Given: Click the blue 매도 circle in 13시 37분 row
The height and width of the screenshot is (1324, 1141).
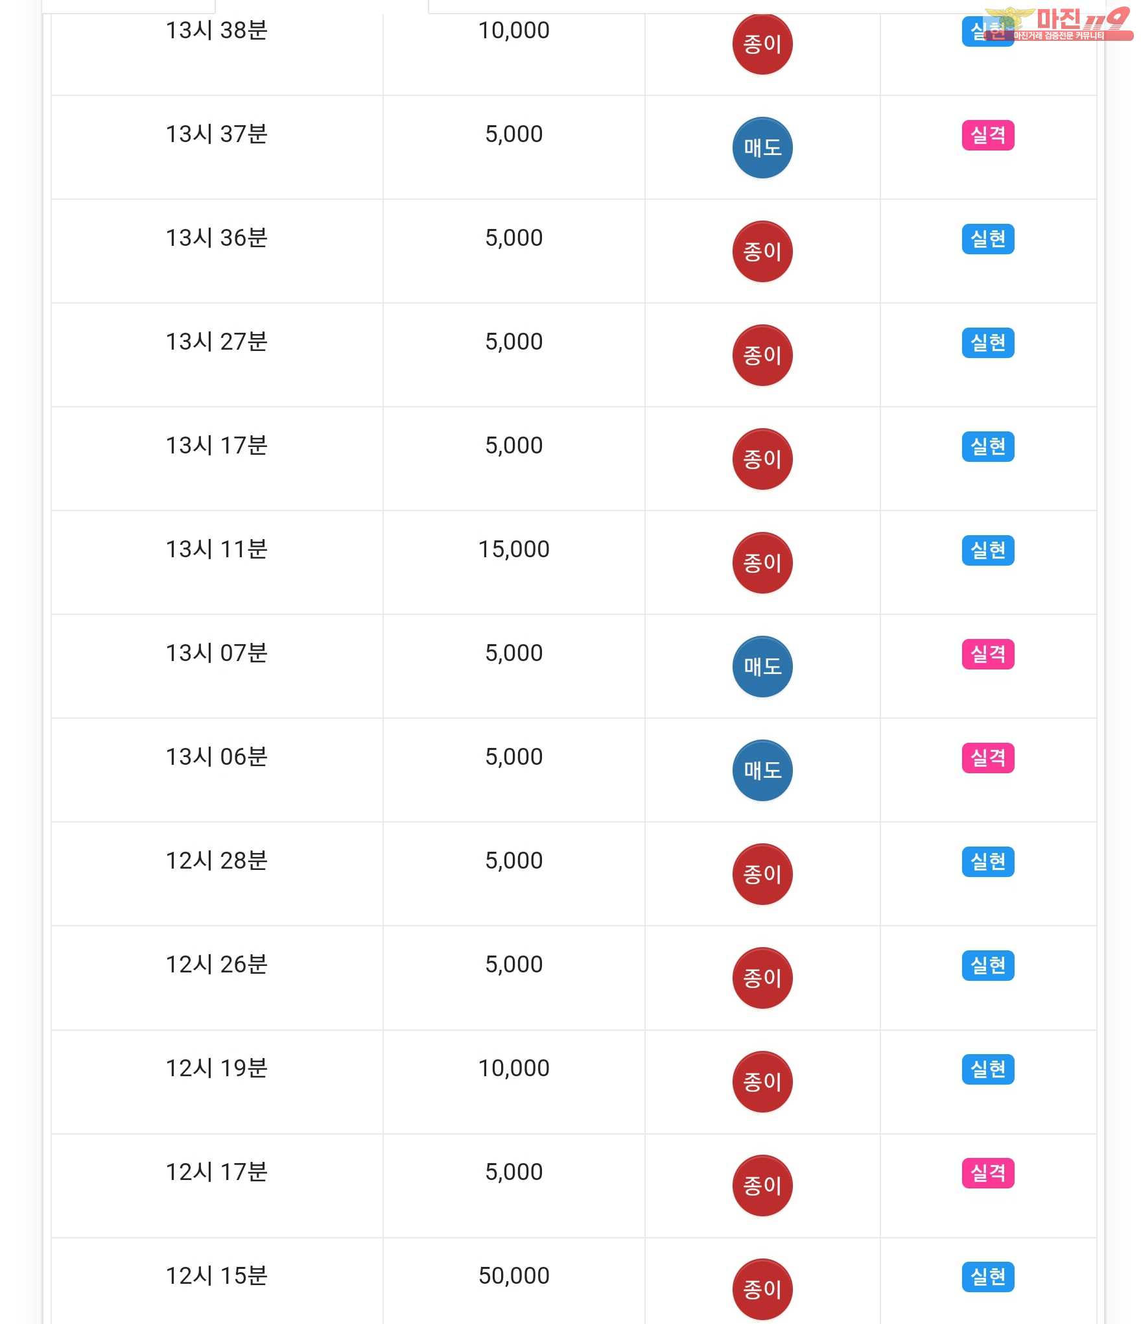Looking at the screenshot, I should click(762, 148).
